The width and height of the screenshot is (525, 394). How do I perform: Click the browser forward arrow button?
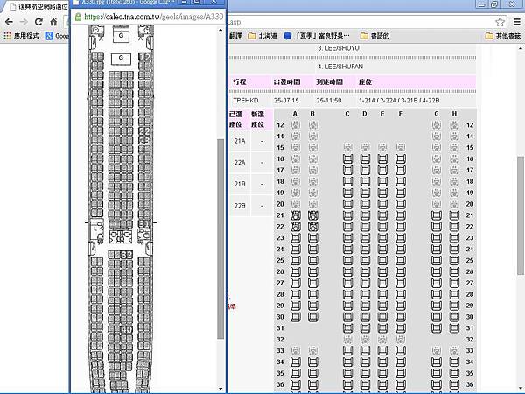[x=24, y=22]
